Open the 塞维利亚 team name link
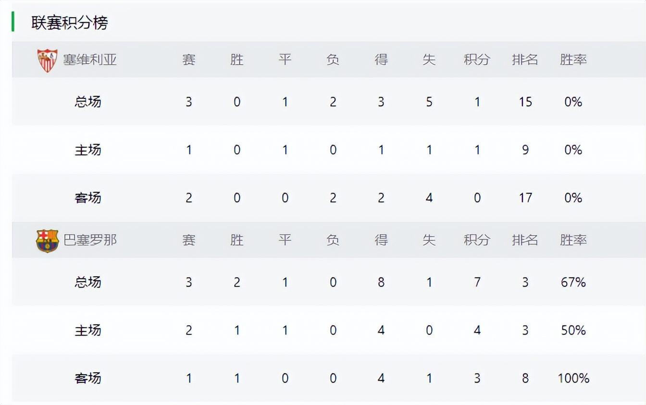 [x=90, y=60]
